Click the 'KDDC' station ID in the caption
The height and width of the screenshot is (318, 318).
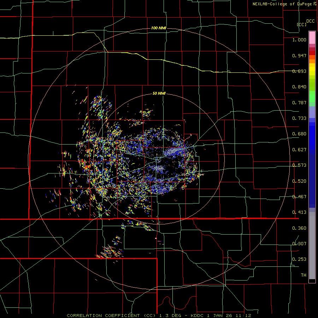198,316
